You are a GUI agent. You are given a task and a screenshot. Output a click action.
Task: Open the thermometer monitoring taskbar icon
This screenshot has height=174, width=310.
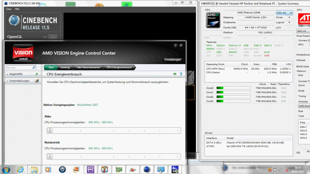coord(104,169)
